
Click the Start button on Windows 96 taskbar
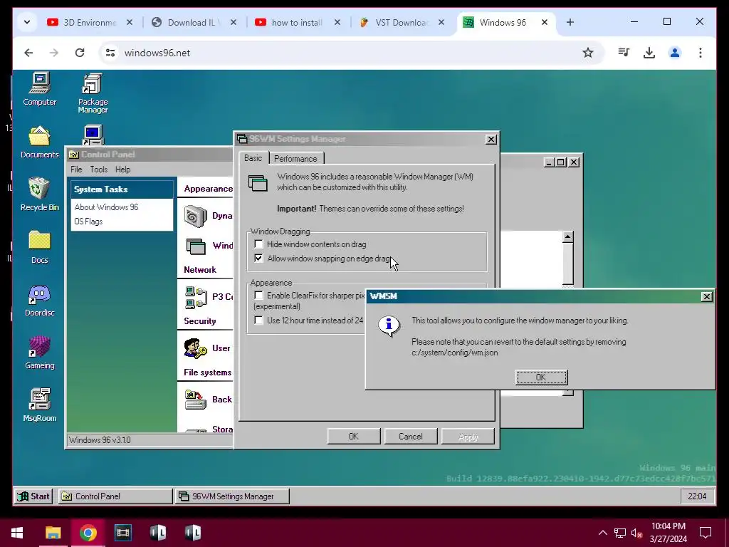pyautogui.click(x=33, y=496)
